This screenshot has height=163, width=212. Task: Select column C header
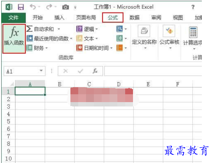pyautogui.click(x=89, y=84)
